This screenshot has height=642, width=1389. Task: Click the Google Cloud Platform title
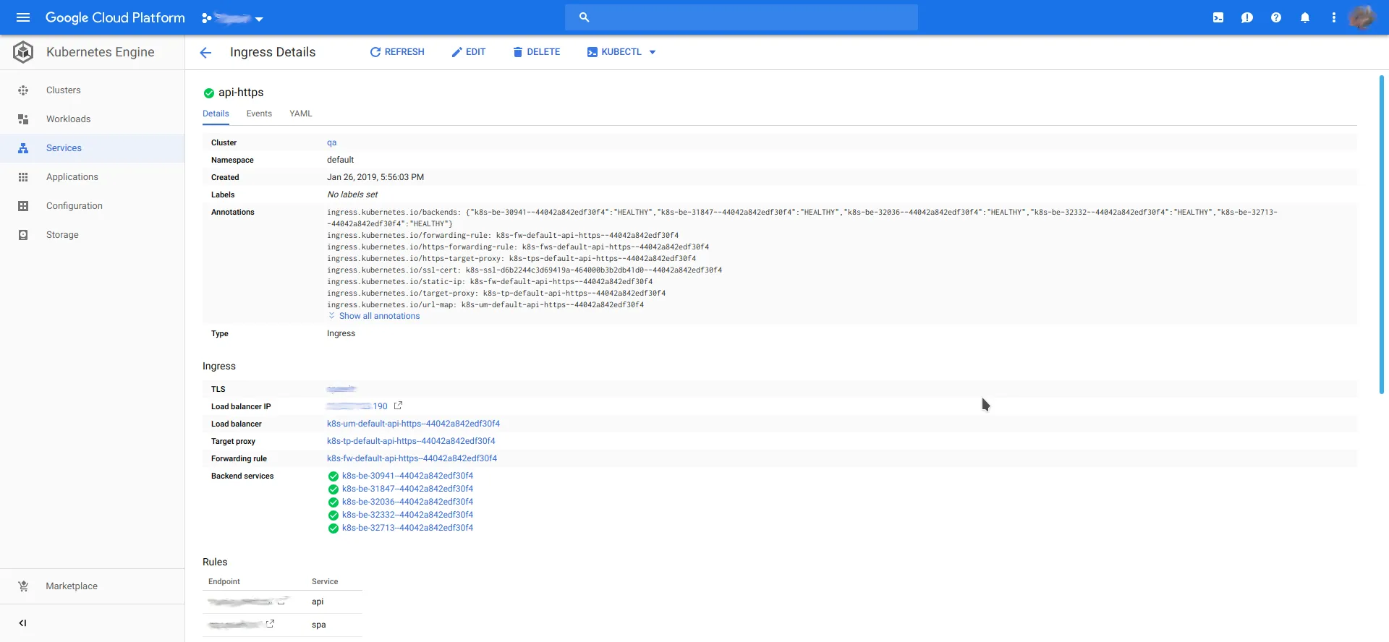point(115,17)
